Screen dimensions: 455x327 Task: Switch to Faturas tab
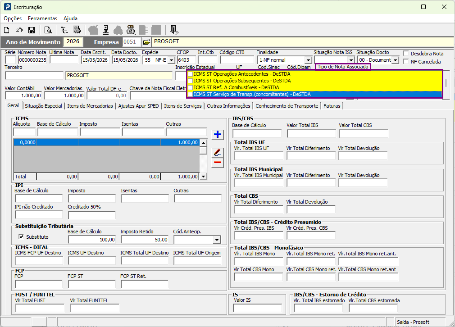[332, 106]
